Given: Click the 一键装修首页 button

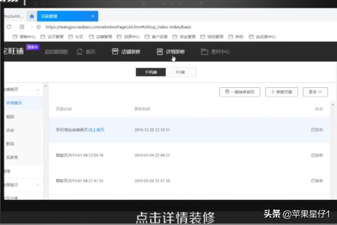Looking at the screenshot, I should [x=239, y=92].
